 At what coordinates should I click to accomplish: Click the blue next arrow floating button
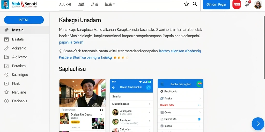point(258,123)
